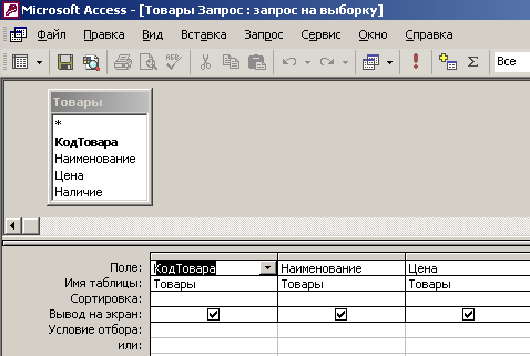Uncheck Вывод на экран for Наименование
This screenshot has width=530, height=356.
pyautogui.click(x=341, y=314)
